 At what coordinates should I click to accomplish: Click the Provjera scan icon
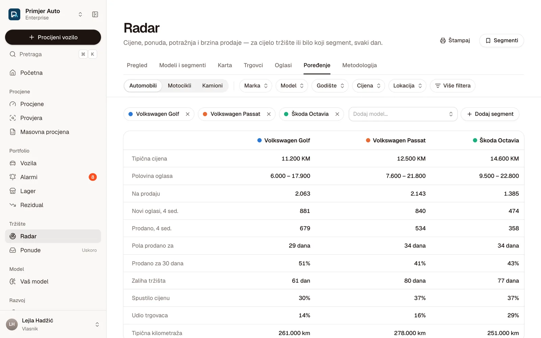pyautogui.click(x=13, y=118)
